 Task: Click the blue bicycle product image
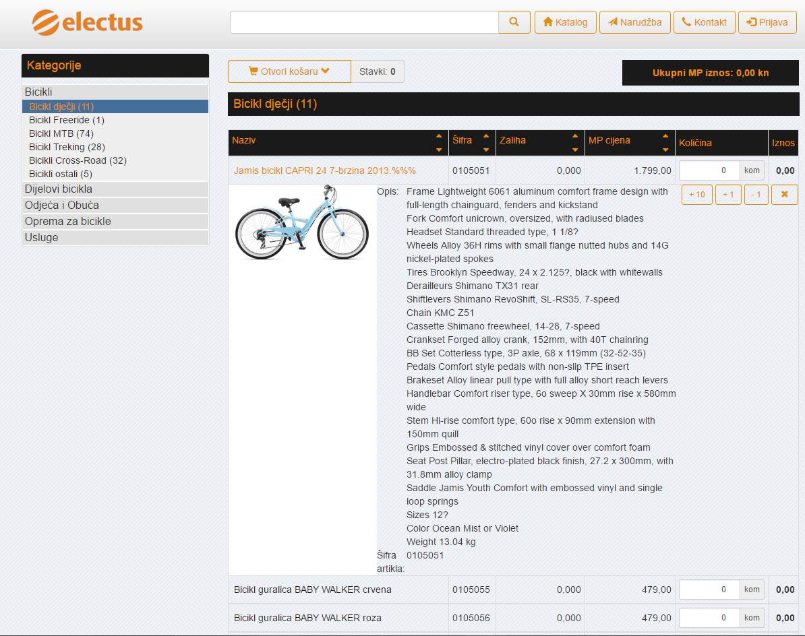click(x=302, y=222)
